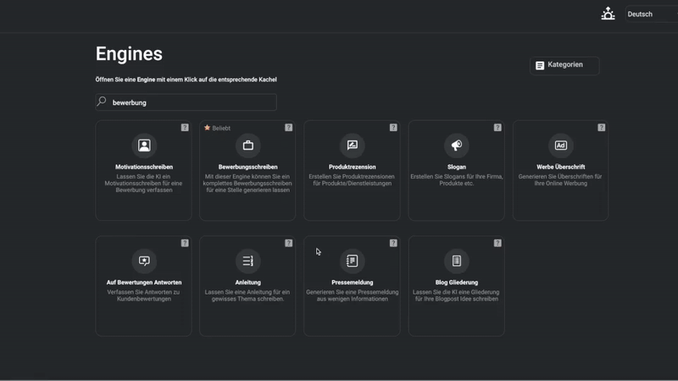
Task: Open the Werbe Überschrift Ad icon
Action: 561,145
